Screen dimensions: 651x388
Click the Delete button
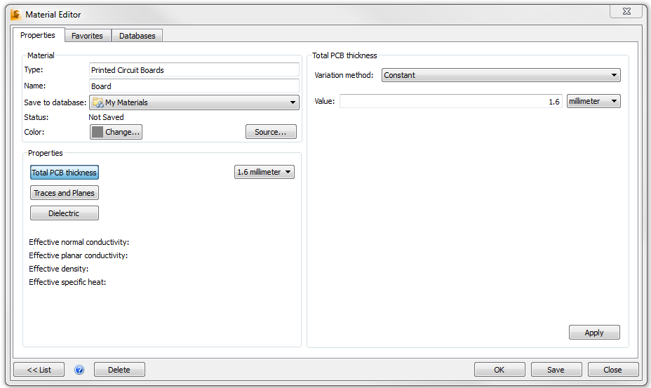pos(119,370)
